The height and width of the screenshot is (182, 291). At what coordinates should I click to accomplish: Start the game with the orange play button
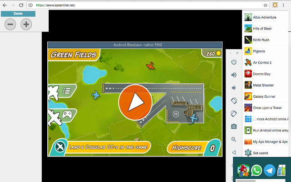point(135,102)
